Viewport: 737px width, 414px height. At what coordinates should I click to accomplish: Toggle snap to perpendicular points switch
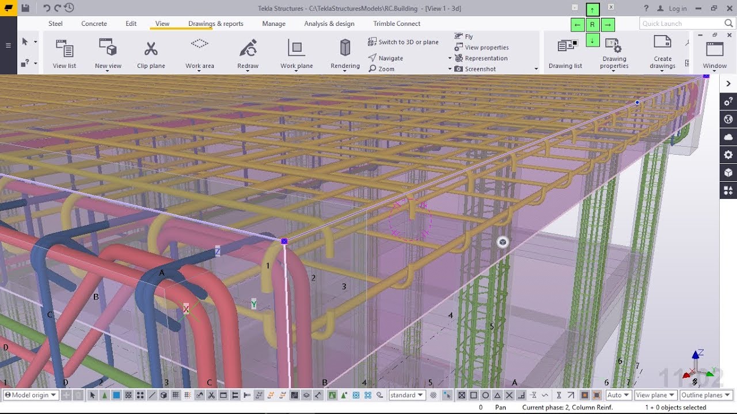pos(521,395)
